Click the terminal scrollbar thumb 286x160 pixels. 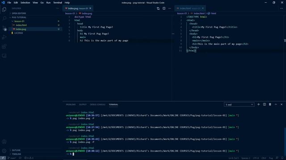tap(285, 141)
